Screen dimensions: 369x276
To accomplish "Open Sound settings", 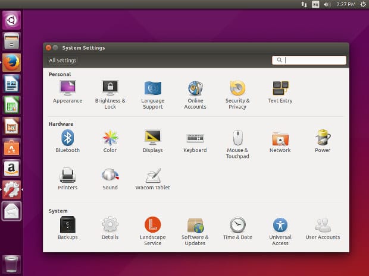I will [110, 179].
